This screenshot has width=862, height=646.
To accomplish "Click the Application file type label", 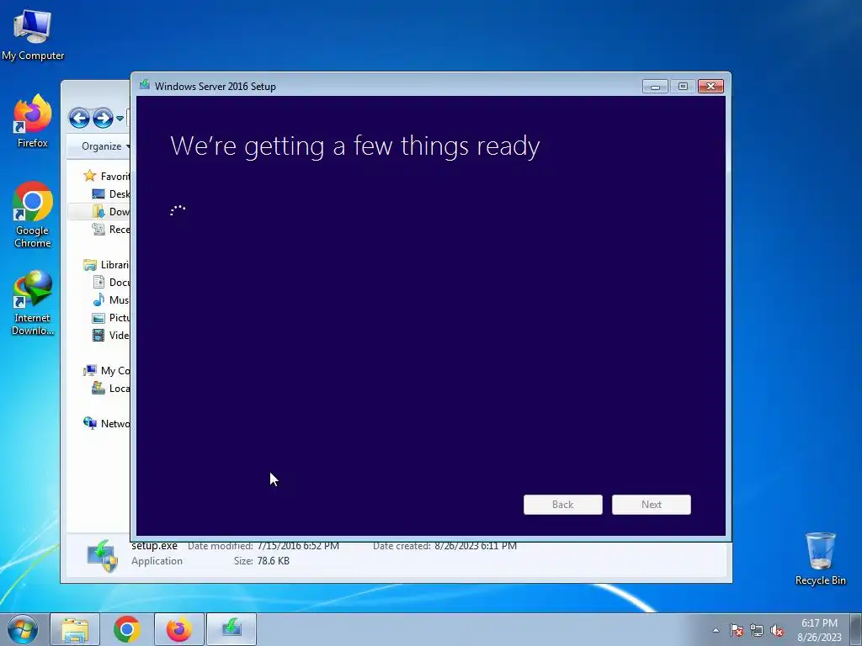I will tap(157, 561).
